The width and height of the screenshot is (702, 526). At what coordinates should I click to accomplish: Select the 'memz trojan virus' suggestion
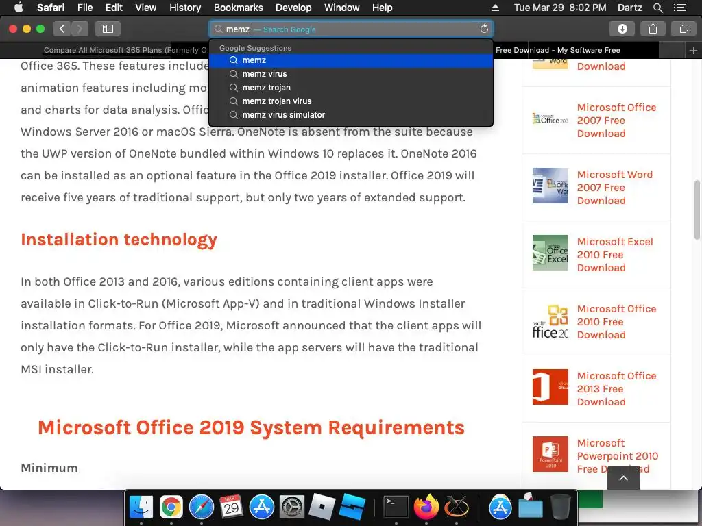(x=352, y=101)
